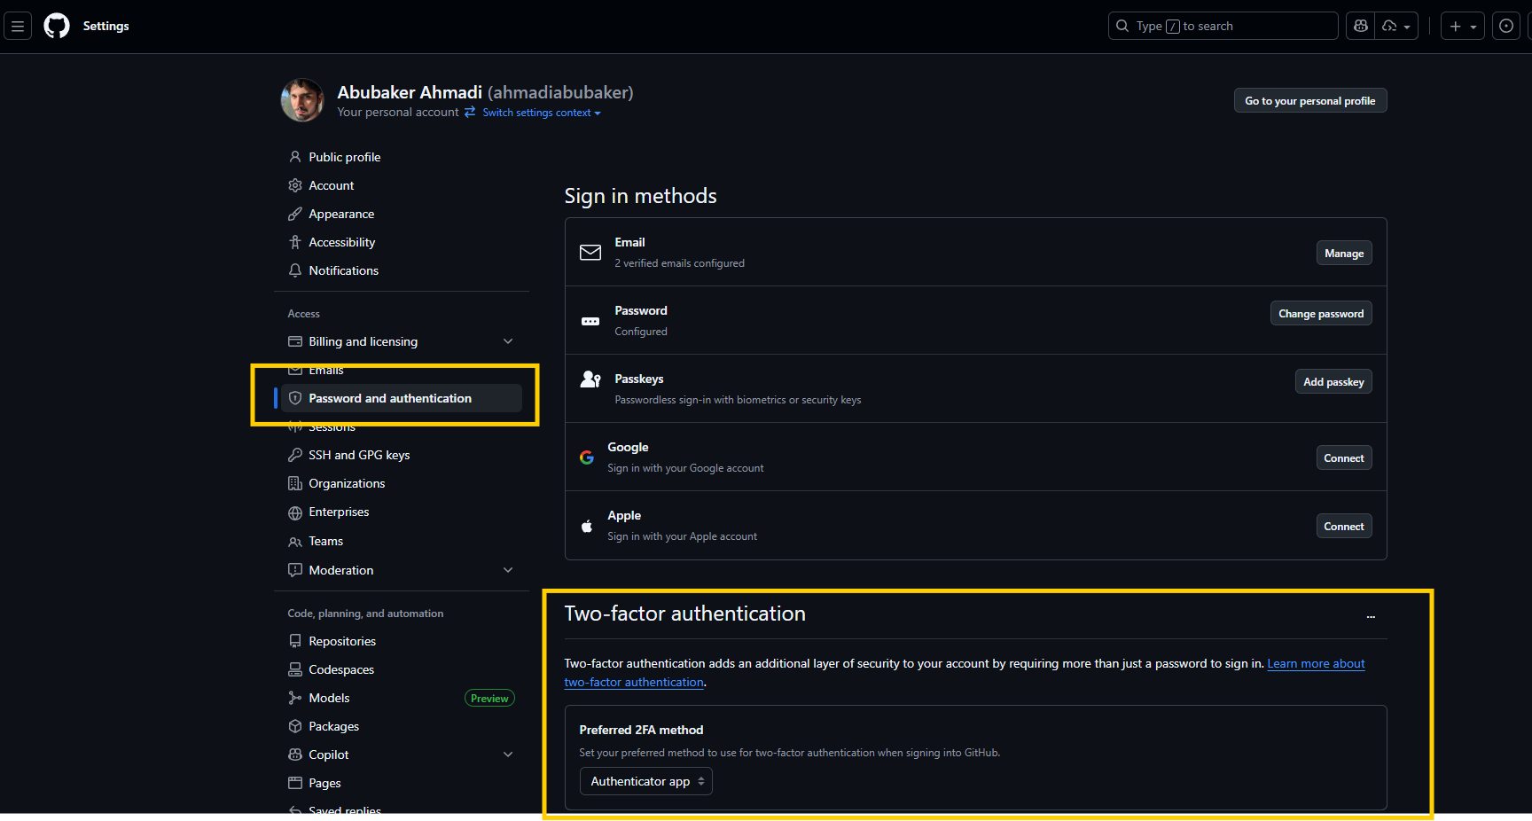The width and height of the screenshot is (1532, 821).
Task: Go to SSH and GPG keys
Action: point(359,455)
